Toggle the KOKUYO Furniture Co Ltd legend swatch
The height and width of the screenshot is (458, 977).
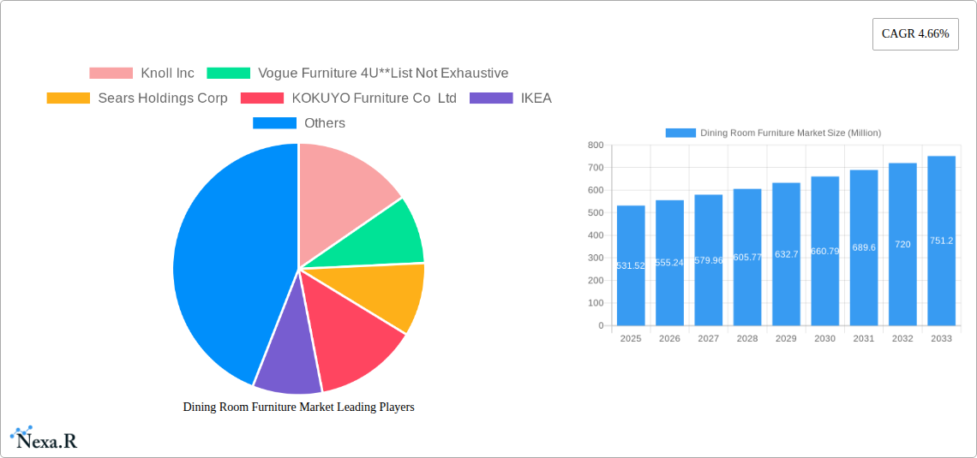[x=262, y=98]
